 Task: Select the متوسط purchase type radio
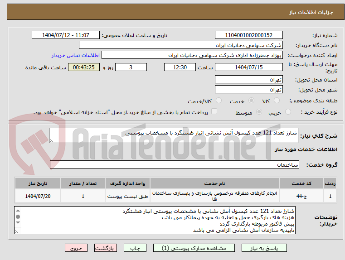259,112
